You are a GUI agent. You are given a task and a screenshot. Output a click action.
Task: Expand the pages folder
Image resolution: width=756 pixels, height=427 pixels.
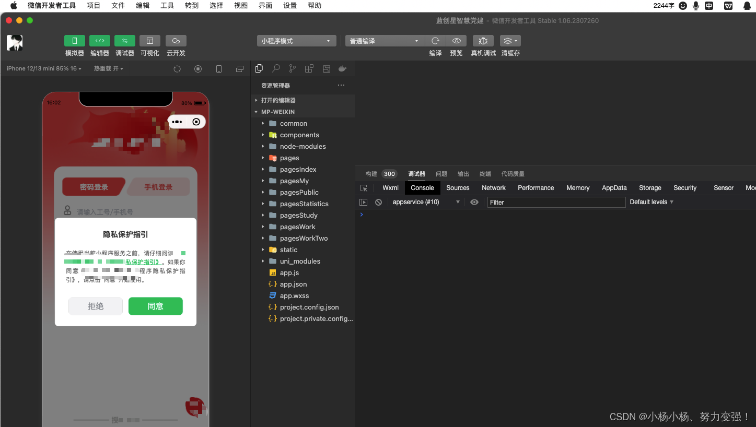click(x=303, y=158)
